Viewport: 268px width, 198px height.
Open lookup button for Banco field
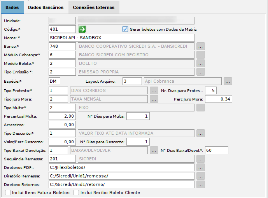200,47
